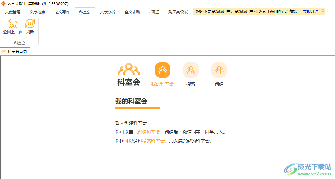335x179 pixels.
Task: Close the upgrade notification banner
Action: pyautogui.click(x=323, y=11)
